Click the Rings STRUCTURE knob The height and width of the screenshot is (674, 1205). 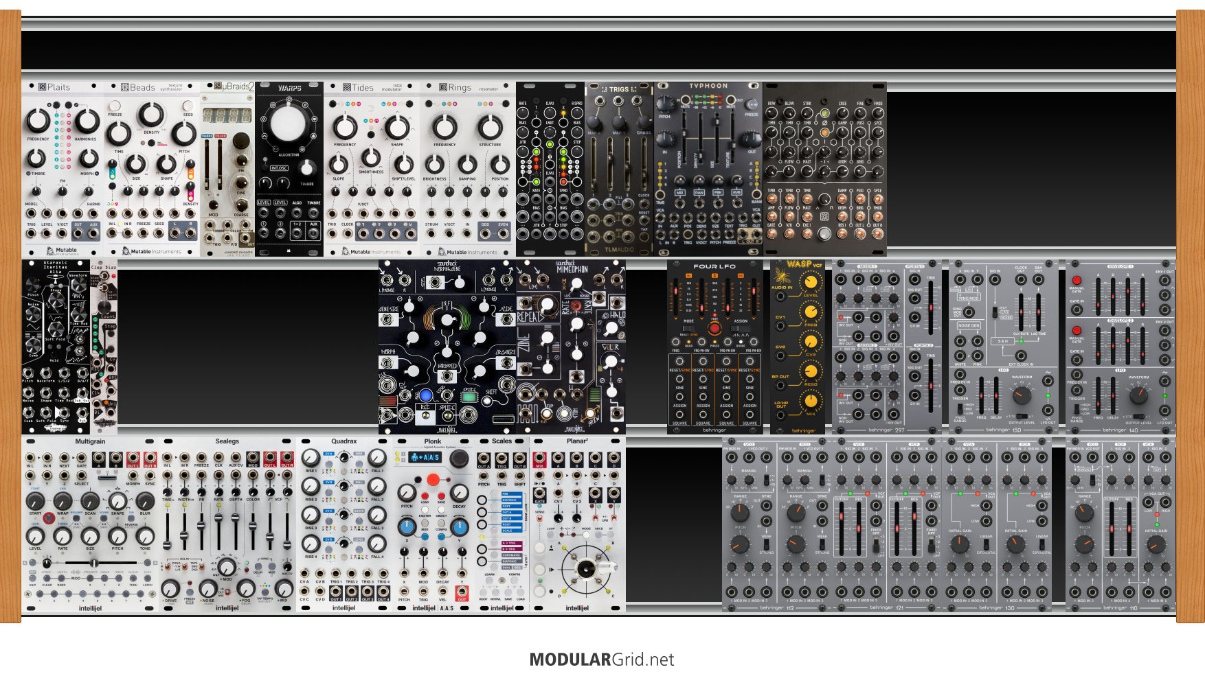(490, 127)
